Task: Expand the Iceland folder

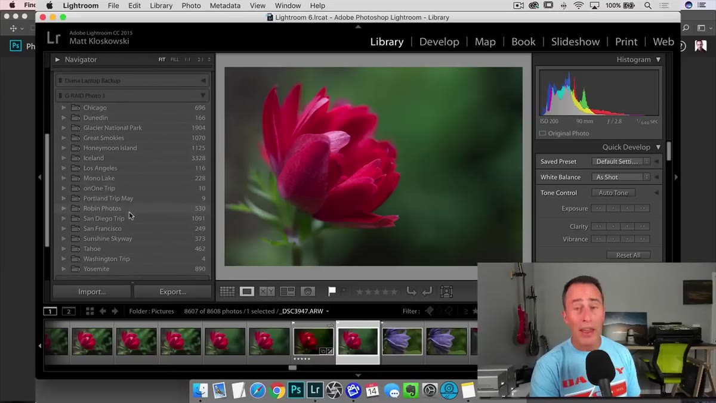Action: click(64, 158)
